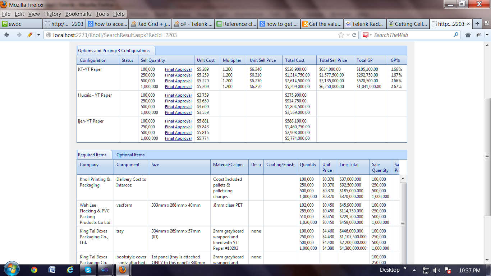
Task: Click the Firefox taskbar button
Action: point(123,270)
